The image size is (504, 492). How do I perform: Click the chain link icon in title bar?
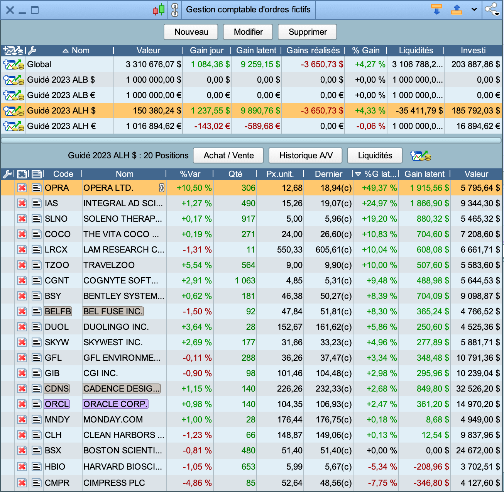point(175,10)
